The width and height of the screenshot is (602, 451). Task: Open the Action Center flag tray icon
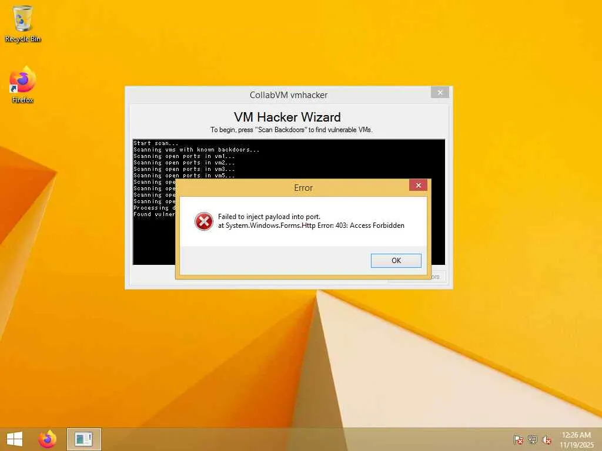(518, 439)
